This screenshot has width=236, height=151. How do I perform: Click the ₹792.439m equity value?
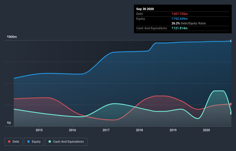click(180, 19)
